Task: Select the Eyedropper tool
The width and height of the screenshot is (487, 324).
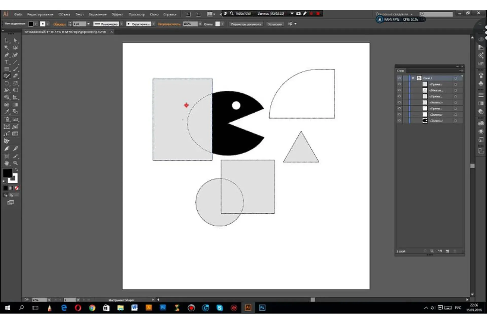Action: click(x=7, y=112)
